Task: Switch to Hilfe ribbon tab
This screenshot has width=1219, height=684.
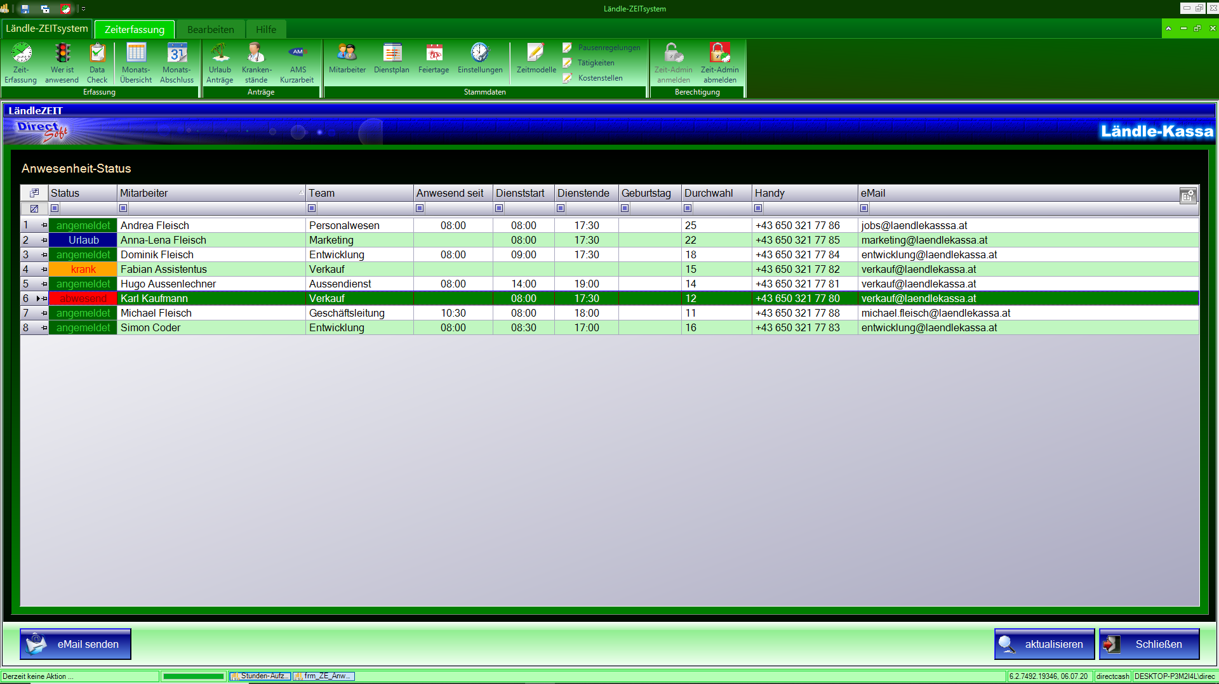Action: pos(266,29)
